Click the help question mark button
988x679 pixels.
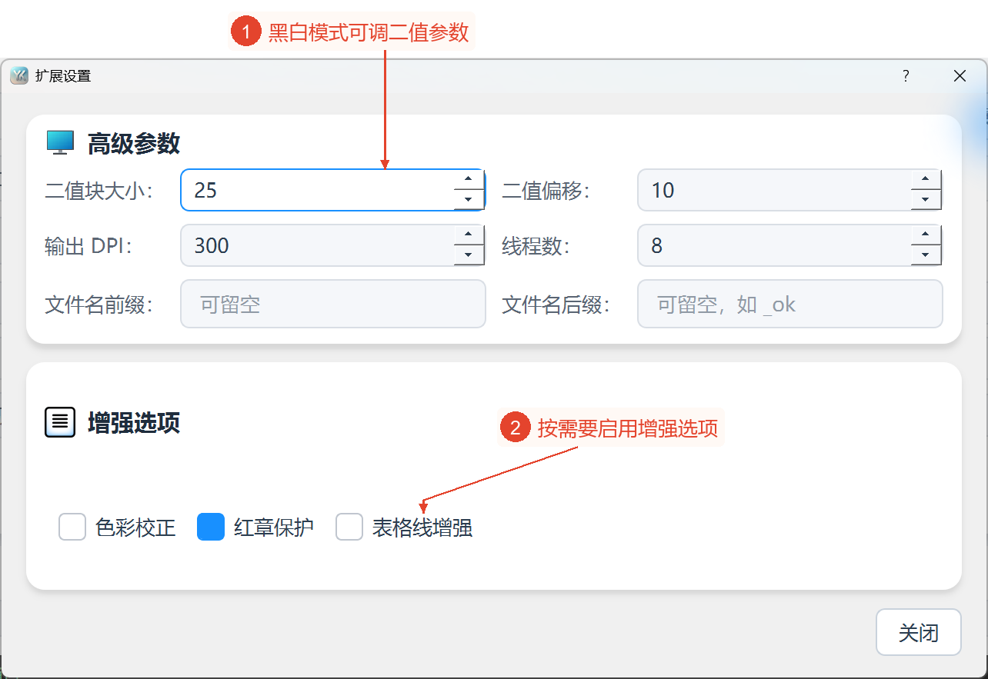[906, 75]
